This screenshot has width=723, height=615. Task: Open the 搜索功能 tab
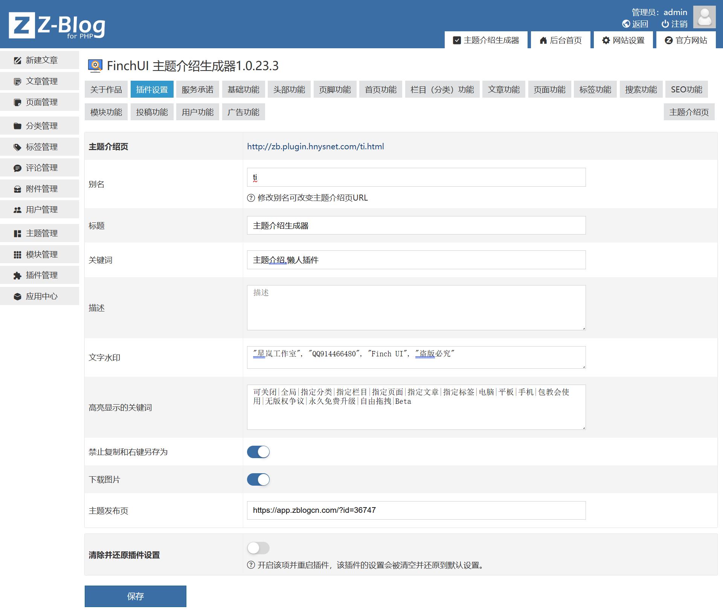pos(641,89)
